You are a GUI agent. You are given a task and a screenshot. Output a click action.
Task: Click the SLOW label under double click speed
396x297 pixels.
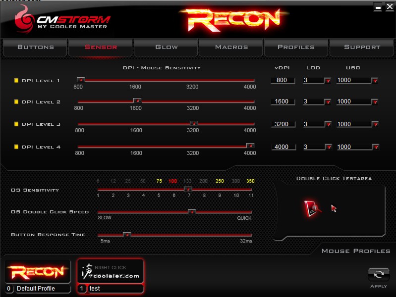pos(105,217)
